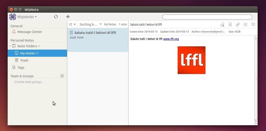Add a new group with plus circle
The height and width of the screenshot is (131, 266).
pos(62,76)
